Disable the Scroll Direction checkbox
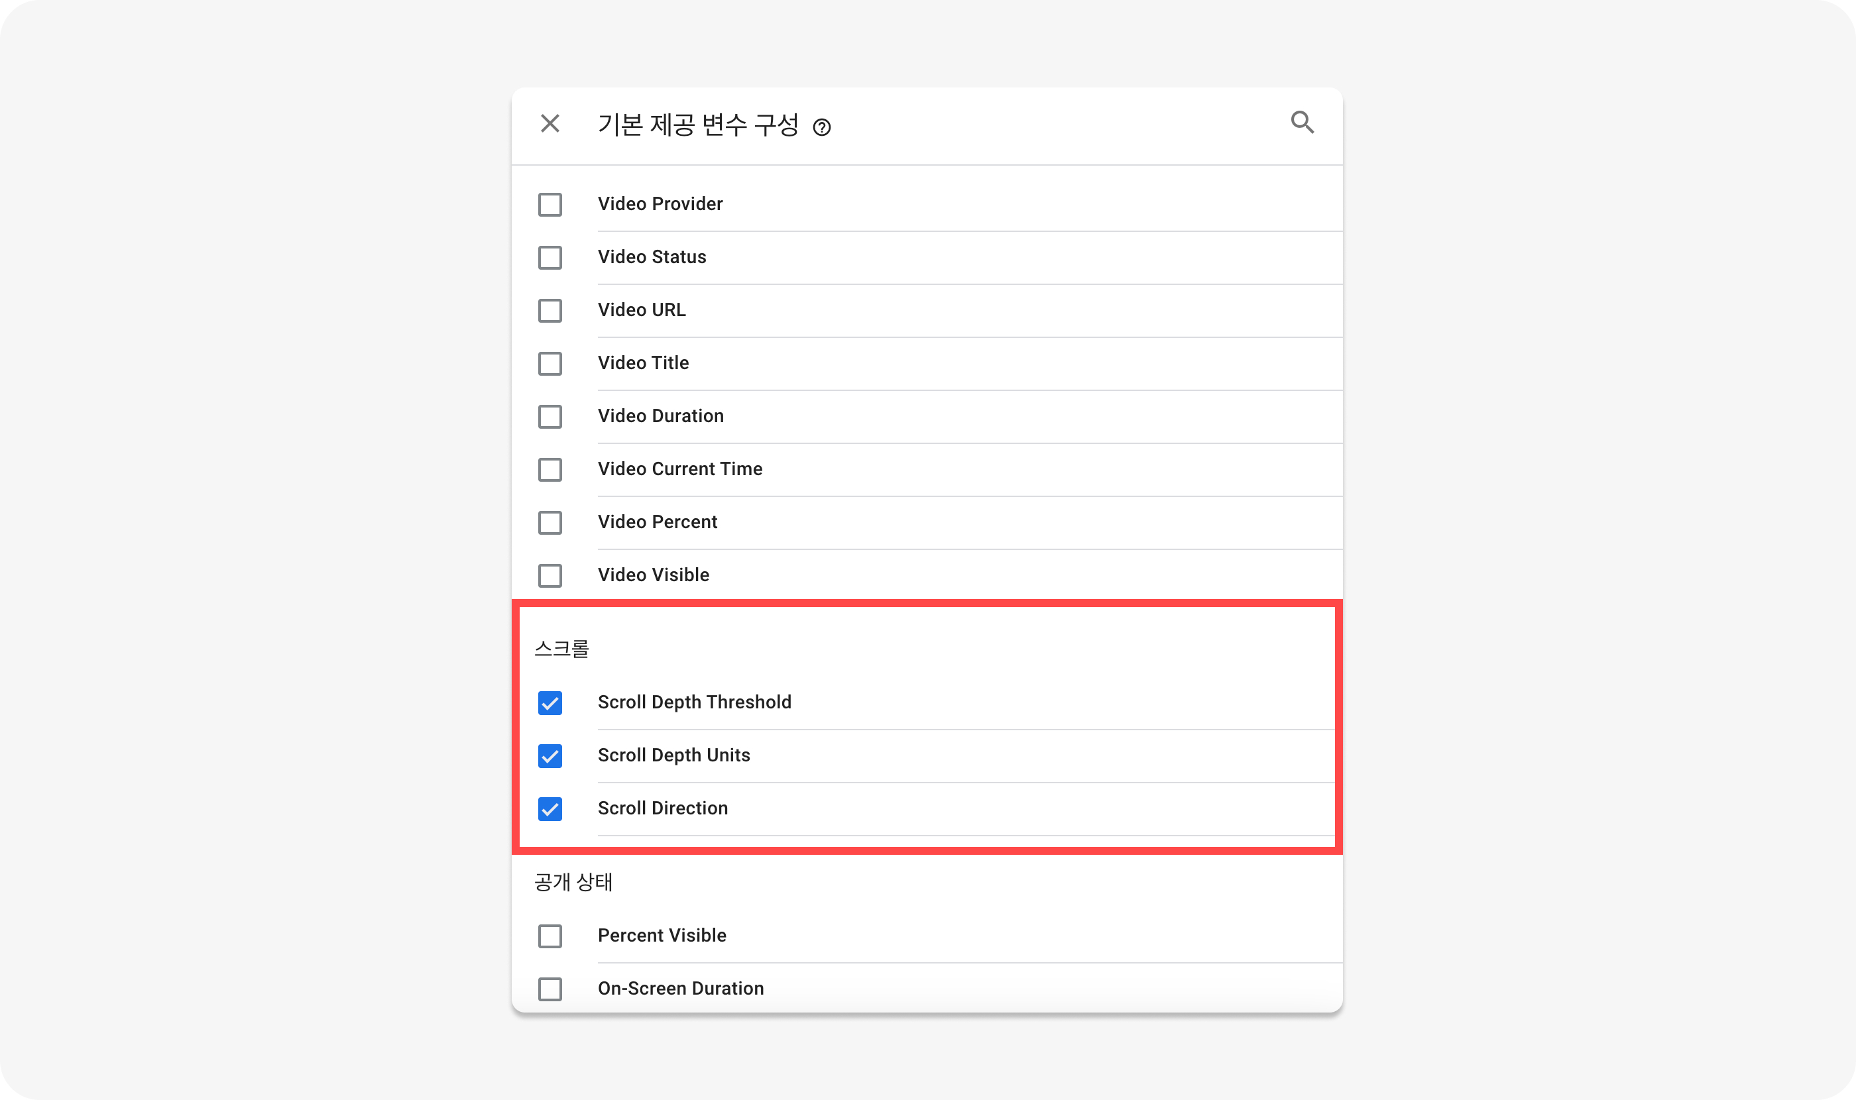This screenshot has height=1100, width=1856. click(550, 808)
